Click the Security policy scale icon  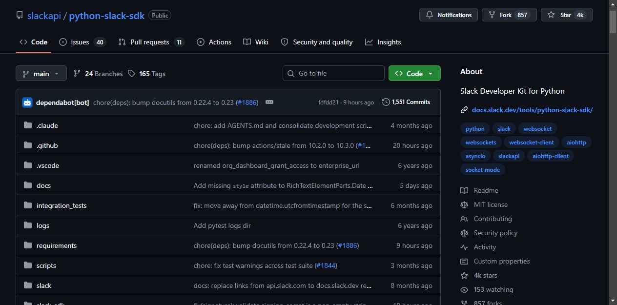point(464,233)
